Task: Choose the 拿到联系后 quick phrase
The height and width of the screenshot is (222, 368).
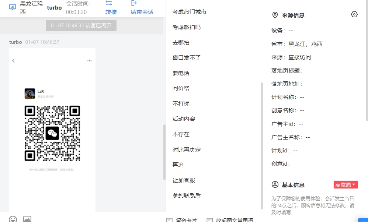Action: coord(187,195)
